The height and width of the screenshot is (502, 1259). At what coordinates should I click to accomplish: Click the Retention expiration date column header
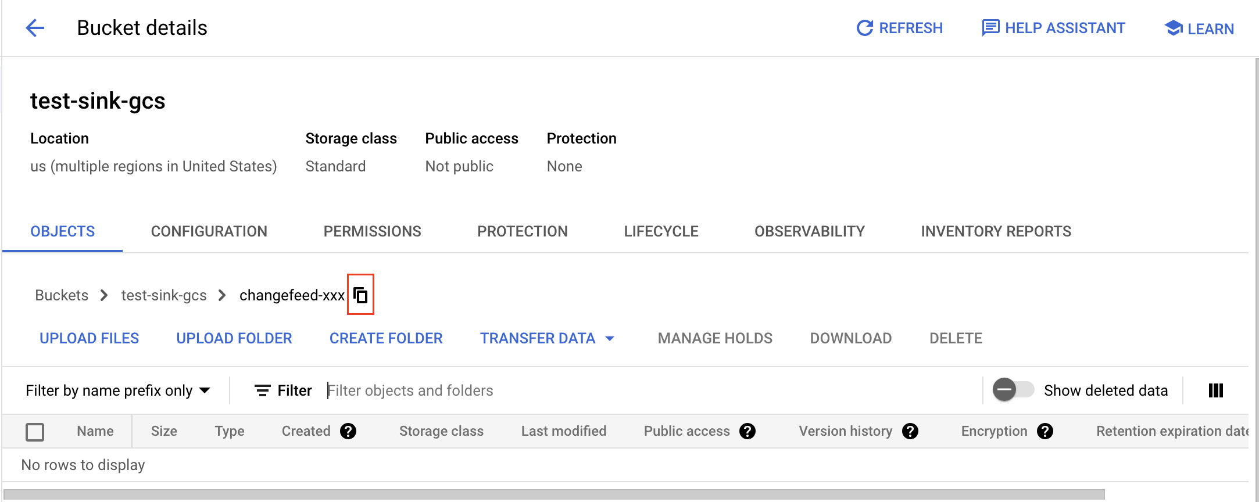pos(1172,431)
